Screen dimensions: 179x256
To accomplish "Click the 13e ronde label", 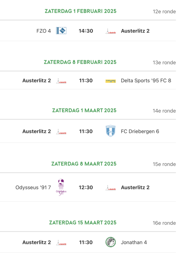I will (x=164, y=62).
